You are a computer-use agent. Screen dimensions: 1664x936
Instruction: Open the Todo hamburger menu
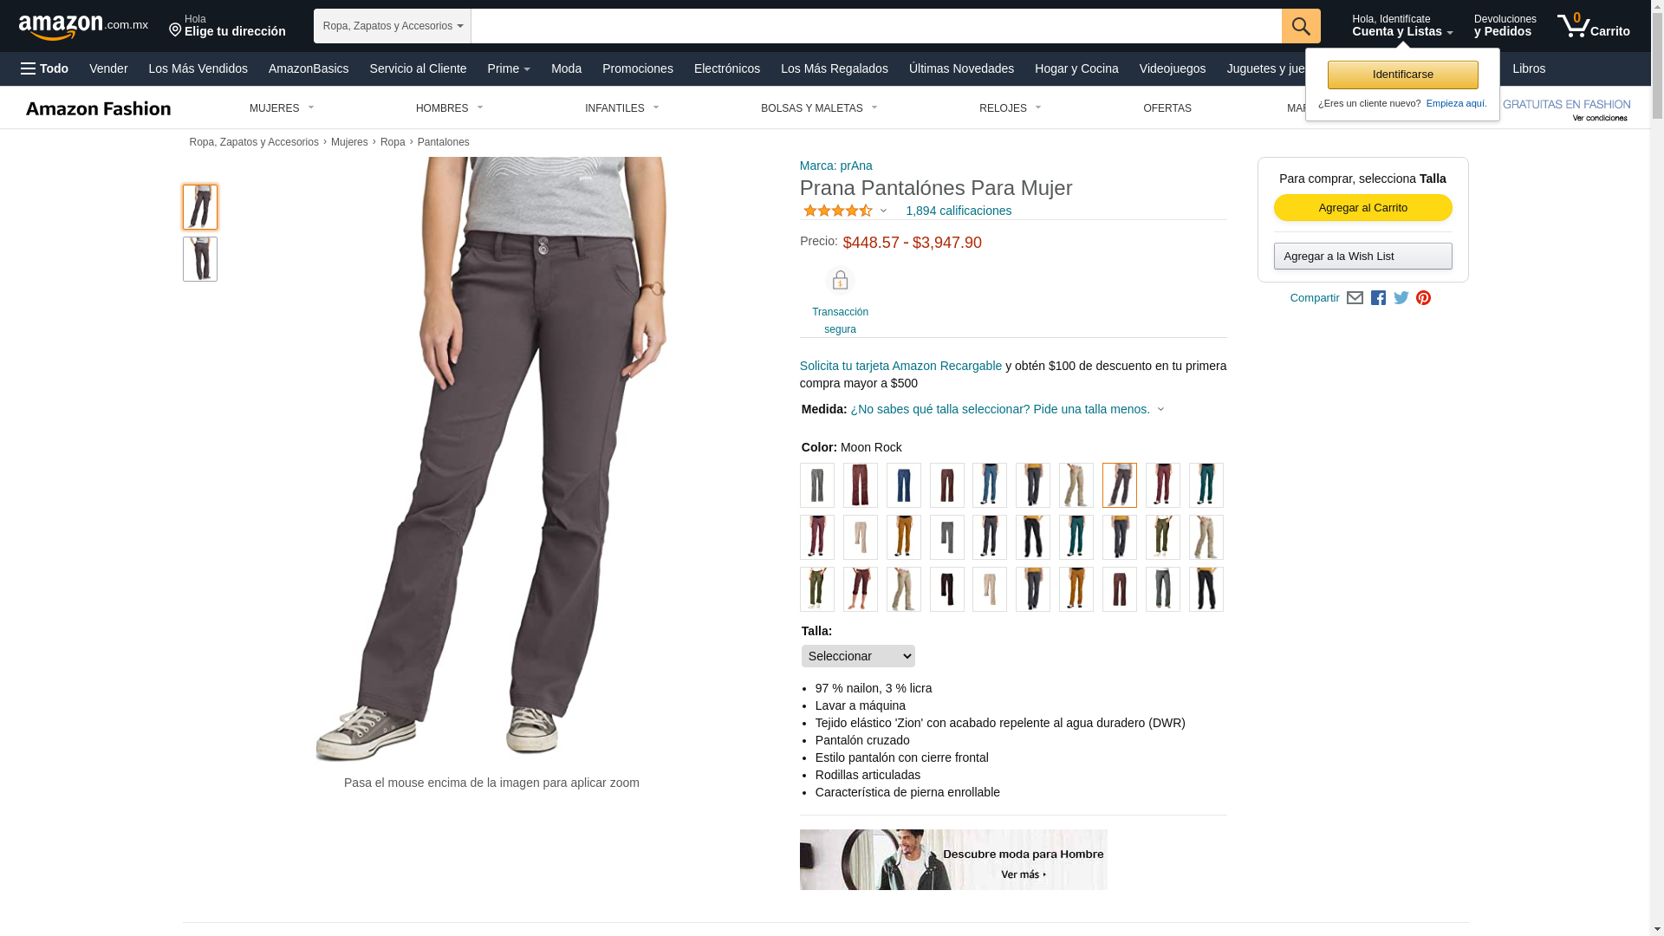coord(45,68)
